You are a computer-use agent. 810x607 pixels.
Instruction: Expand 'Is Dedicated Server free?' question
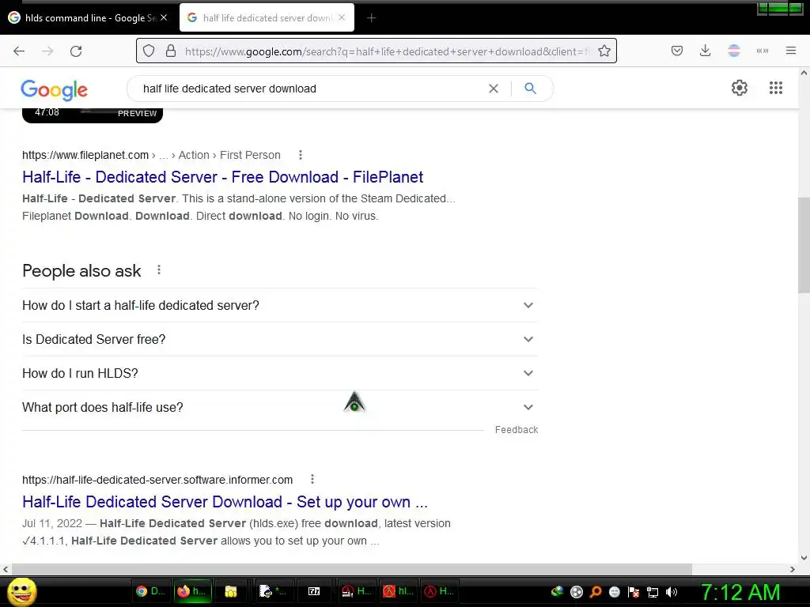(280, 339)
